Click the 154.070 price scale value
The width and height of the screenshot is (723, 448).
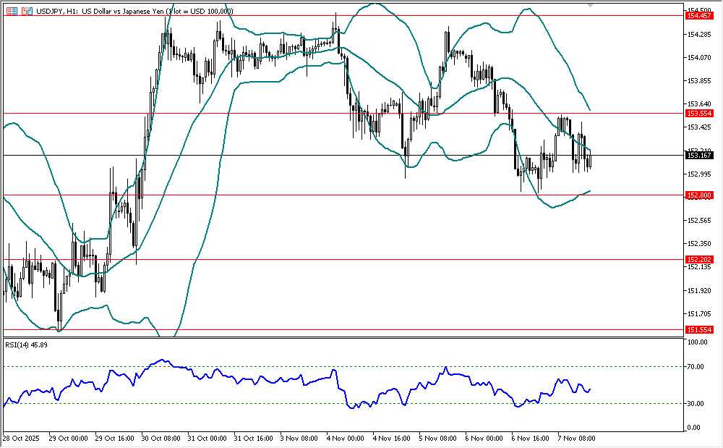[x=699, y=58]
